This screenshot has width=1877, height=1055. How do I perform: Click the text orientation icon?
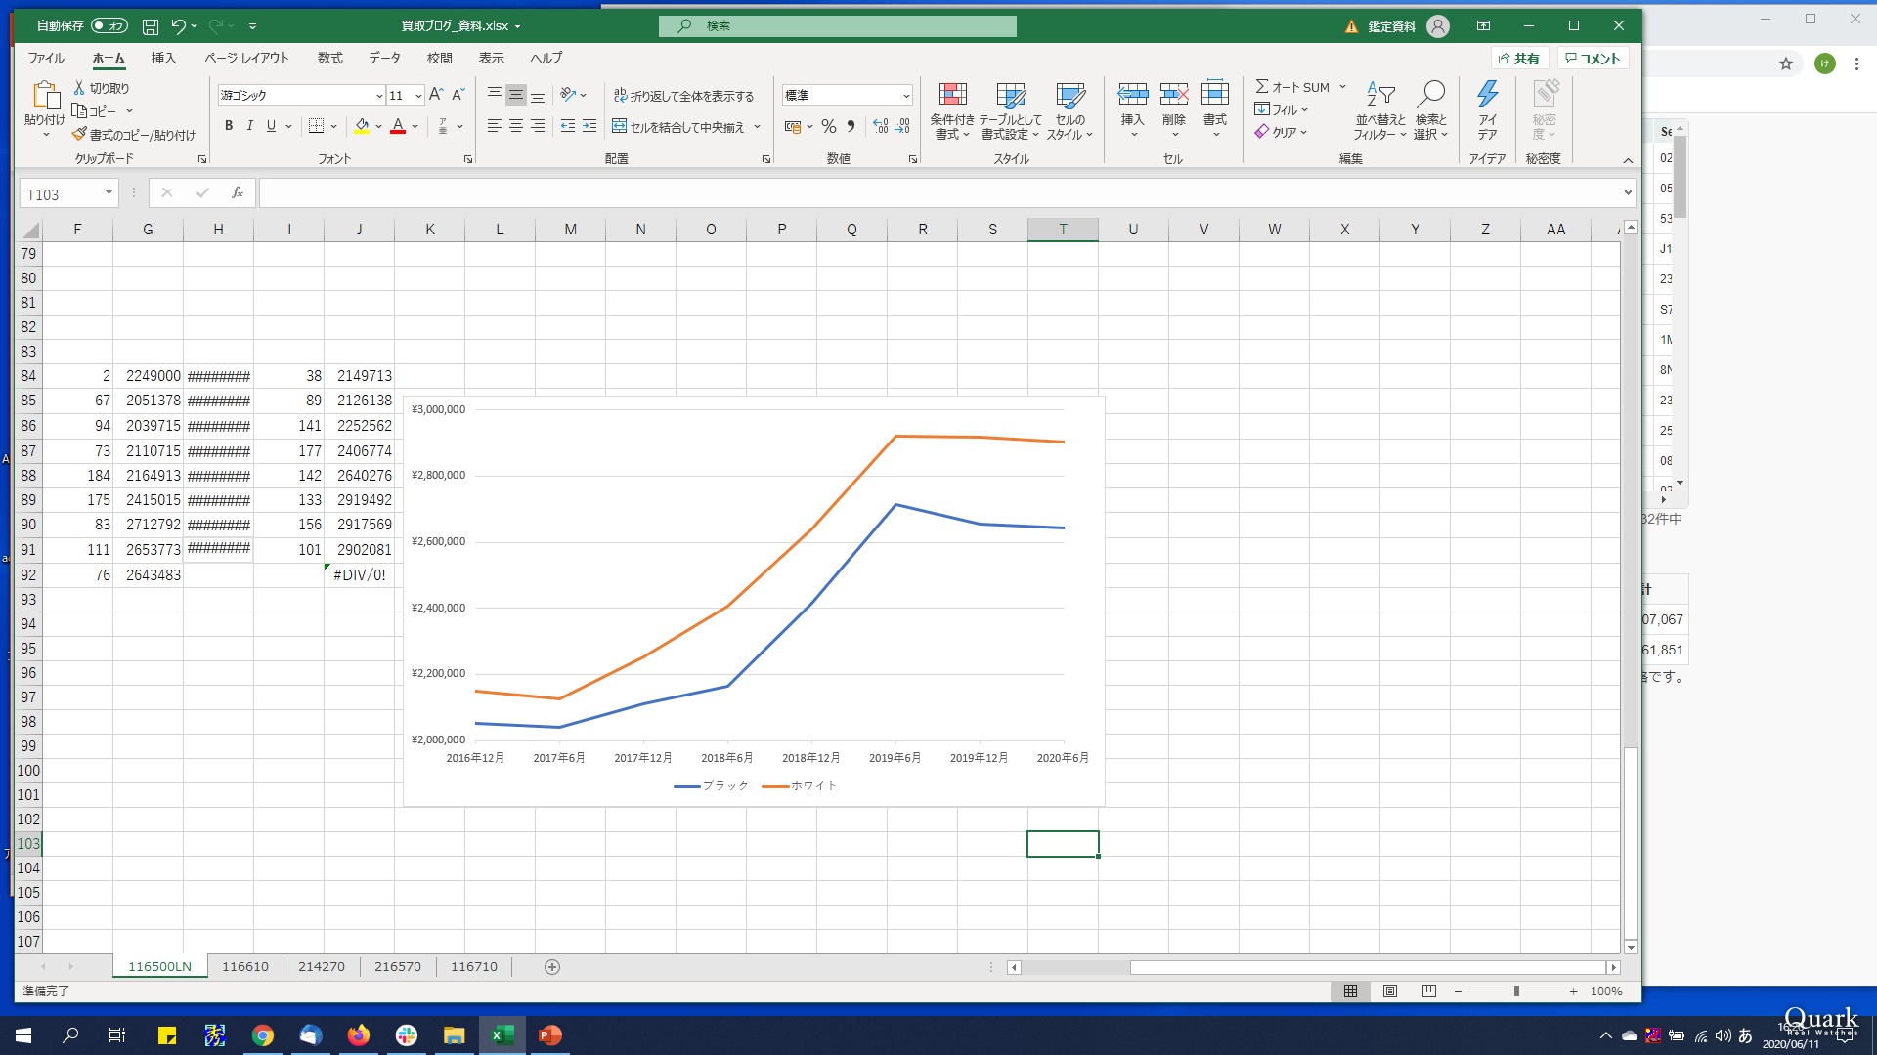point(568,95)
